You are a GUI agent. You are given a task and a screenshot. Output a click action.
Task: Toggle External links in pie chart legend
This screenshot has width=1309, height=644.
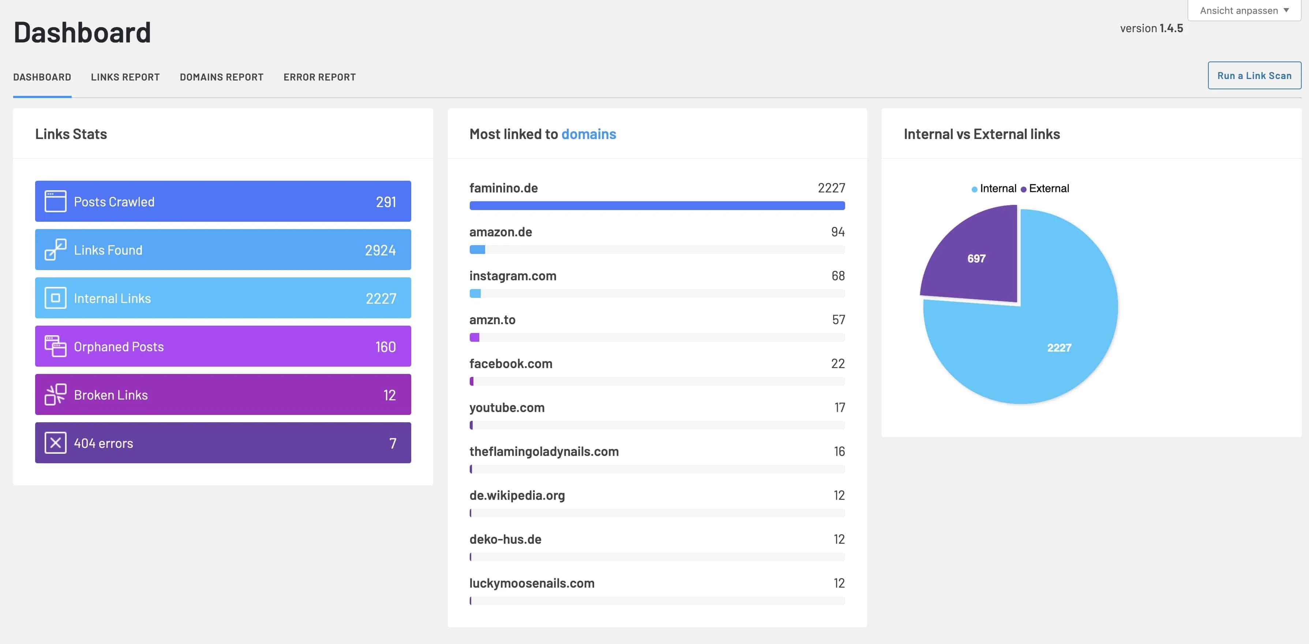[x=1047, y=188]
